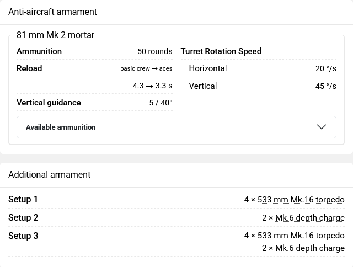Viewport: 353px width, 267px height.
Task: Click the Setup 2 row label
Action: pyautogui.click(x=23, y=218)
